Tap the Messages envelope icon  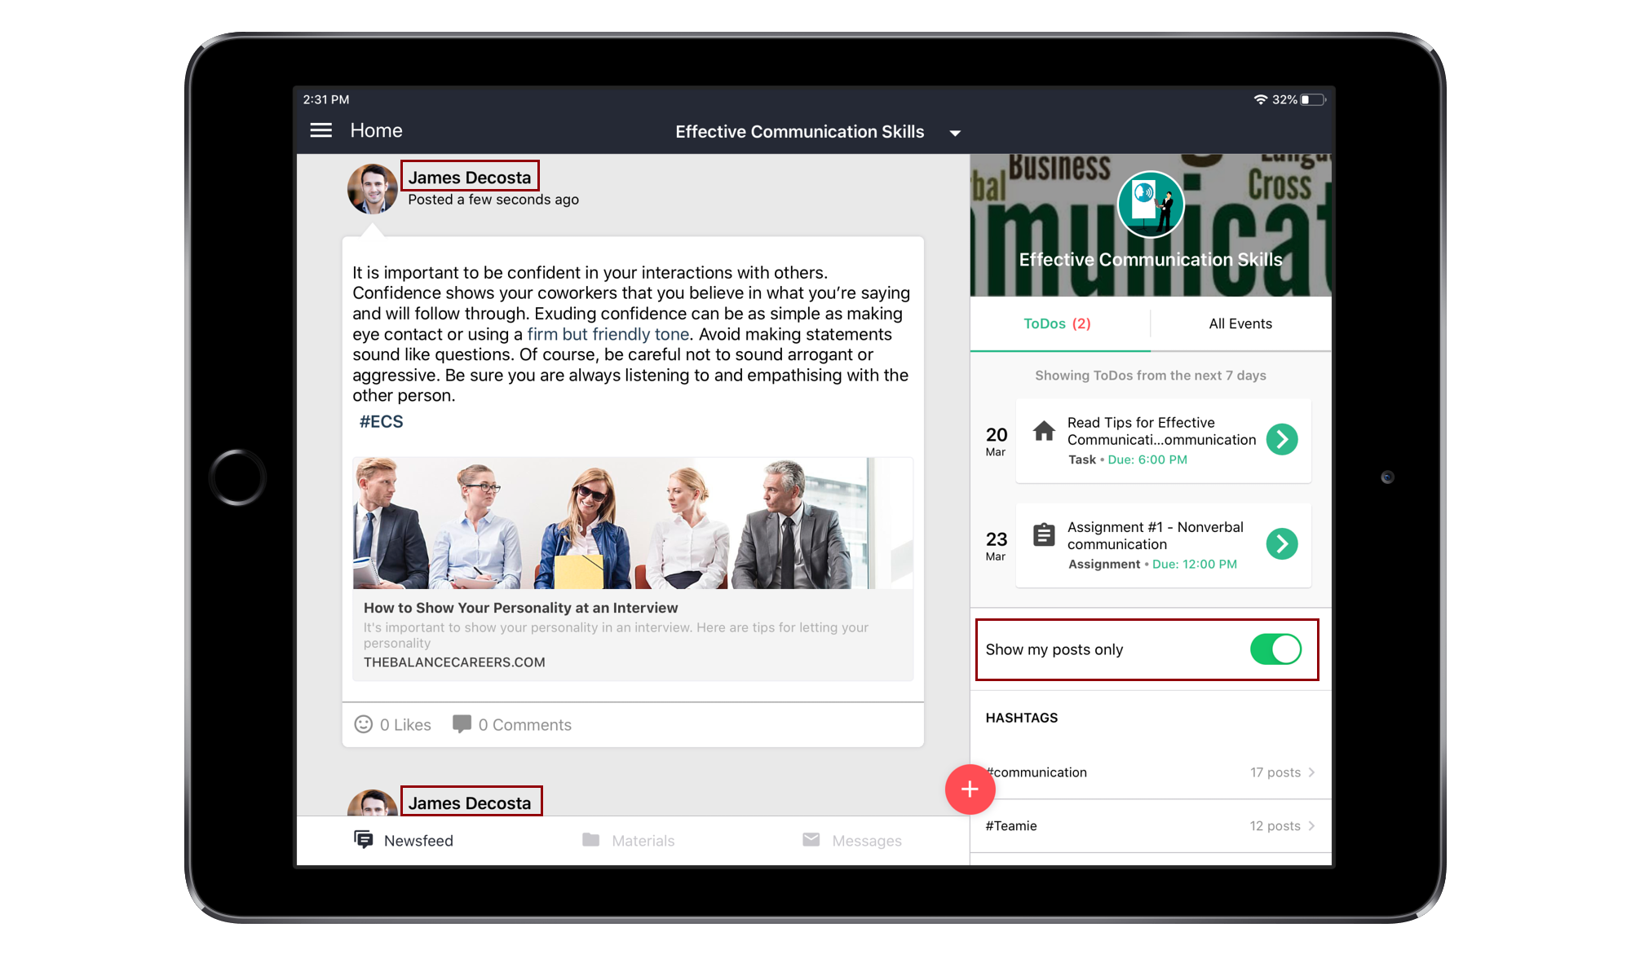click(x=811, y=840)
